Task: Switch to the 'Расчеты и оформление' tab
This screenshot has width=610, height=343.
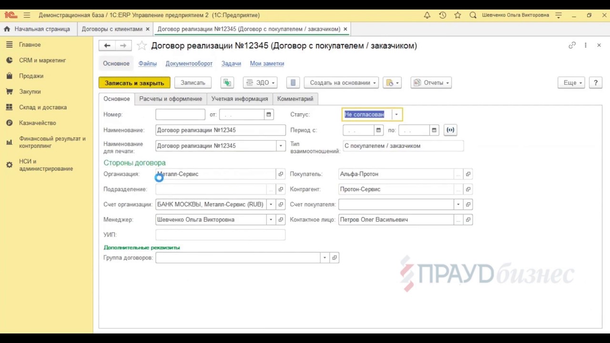Action: [171, 99]
